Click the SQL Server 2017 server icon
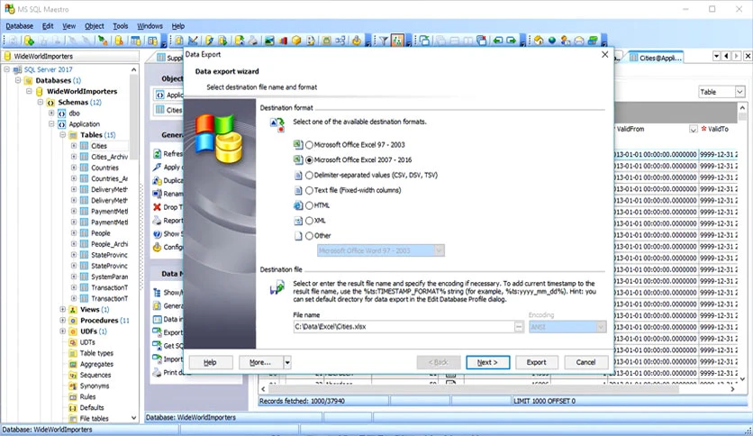 click(x=17, y=69)
